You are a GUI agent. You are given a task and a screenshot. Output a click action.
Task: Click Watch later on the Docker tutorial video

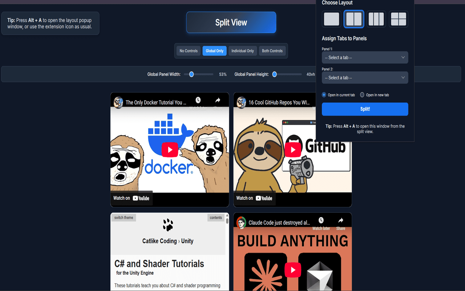tap(198, 103)
